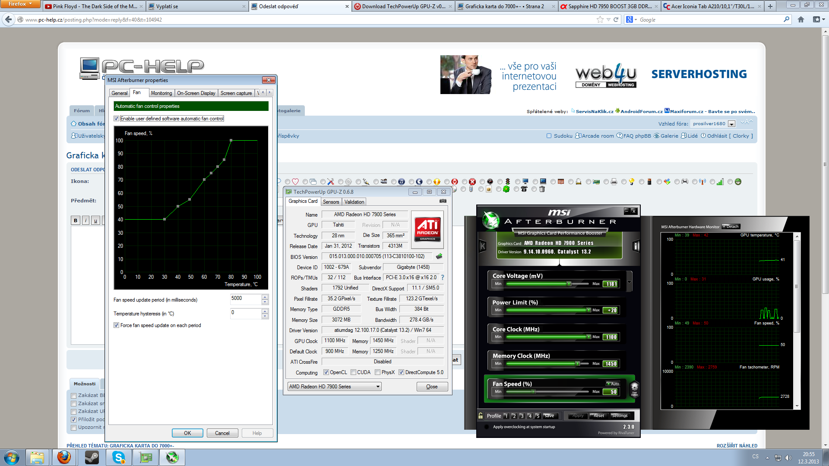Toggle the fan speed Auto button
The height and width of the screenshot is (466, 829).
[613, 384]
